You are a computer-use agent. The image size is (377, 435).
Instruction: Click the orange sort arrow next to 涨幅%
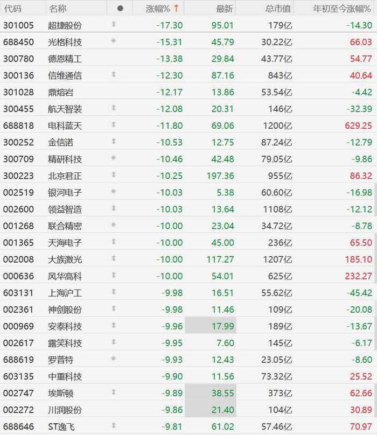176,9
